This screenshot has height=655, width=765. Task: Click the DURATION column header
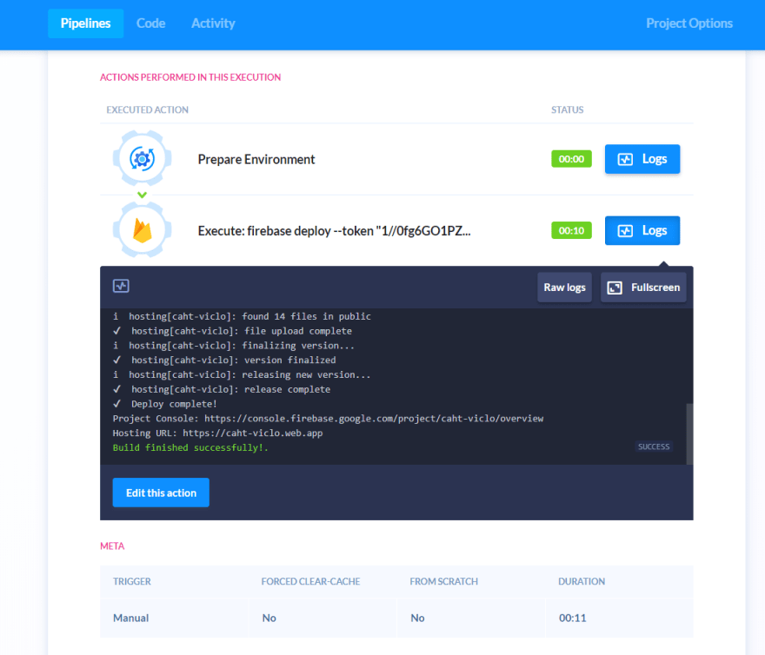tap(582, 581)
